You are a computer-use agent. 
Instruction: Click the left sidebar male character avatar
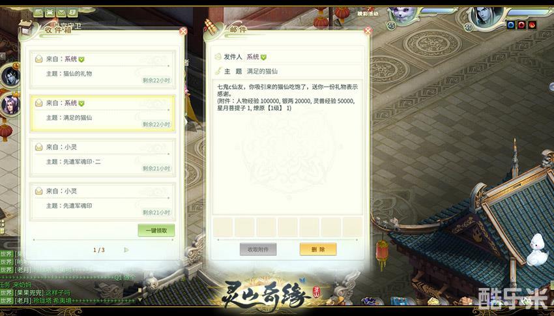10,76
